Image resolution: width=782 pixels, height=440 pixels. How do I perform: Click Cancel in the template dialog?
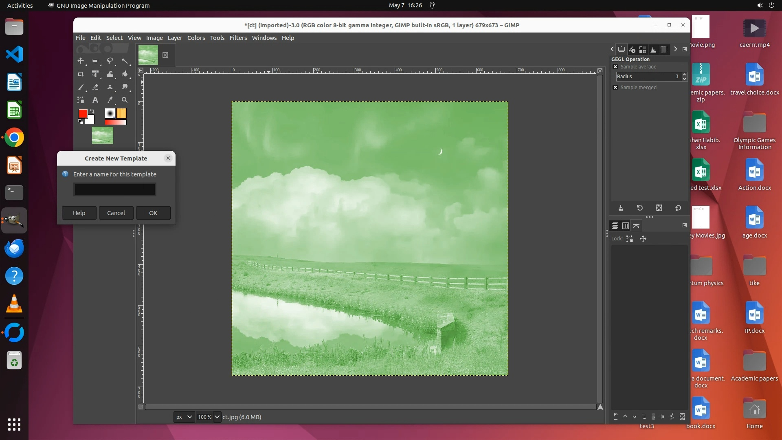116,213
